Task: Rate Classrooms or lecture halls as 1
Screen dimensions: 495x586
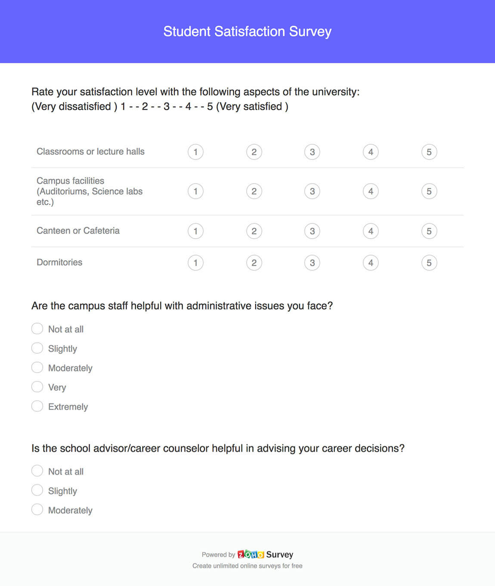Action: [195, 152]
